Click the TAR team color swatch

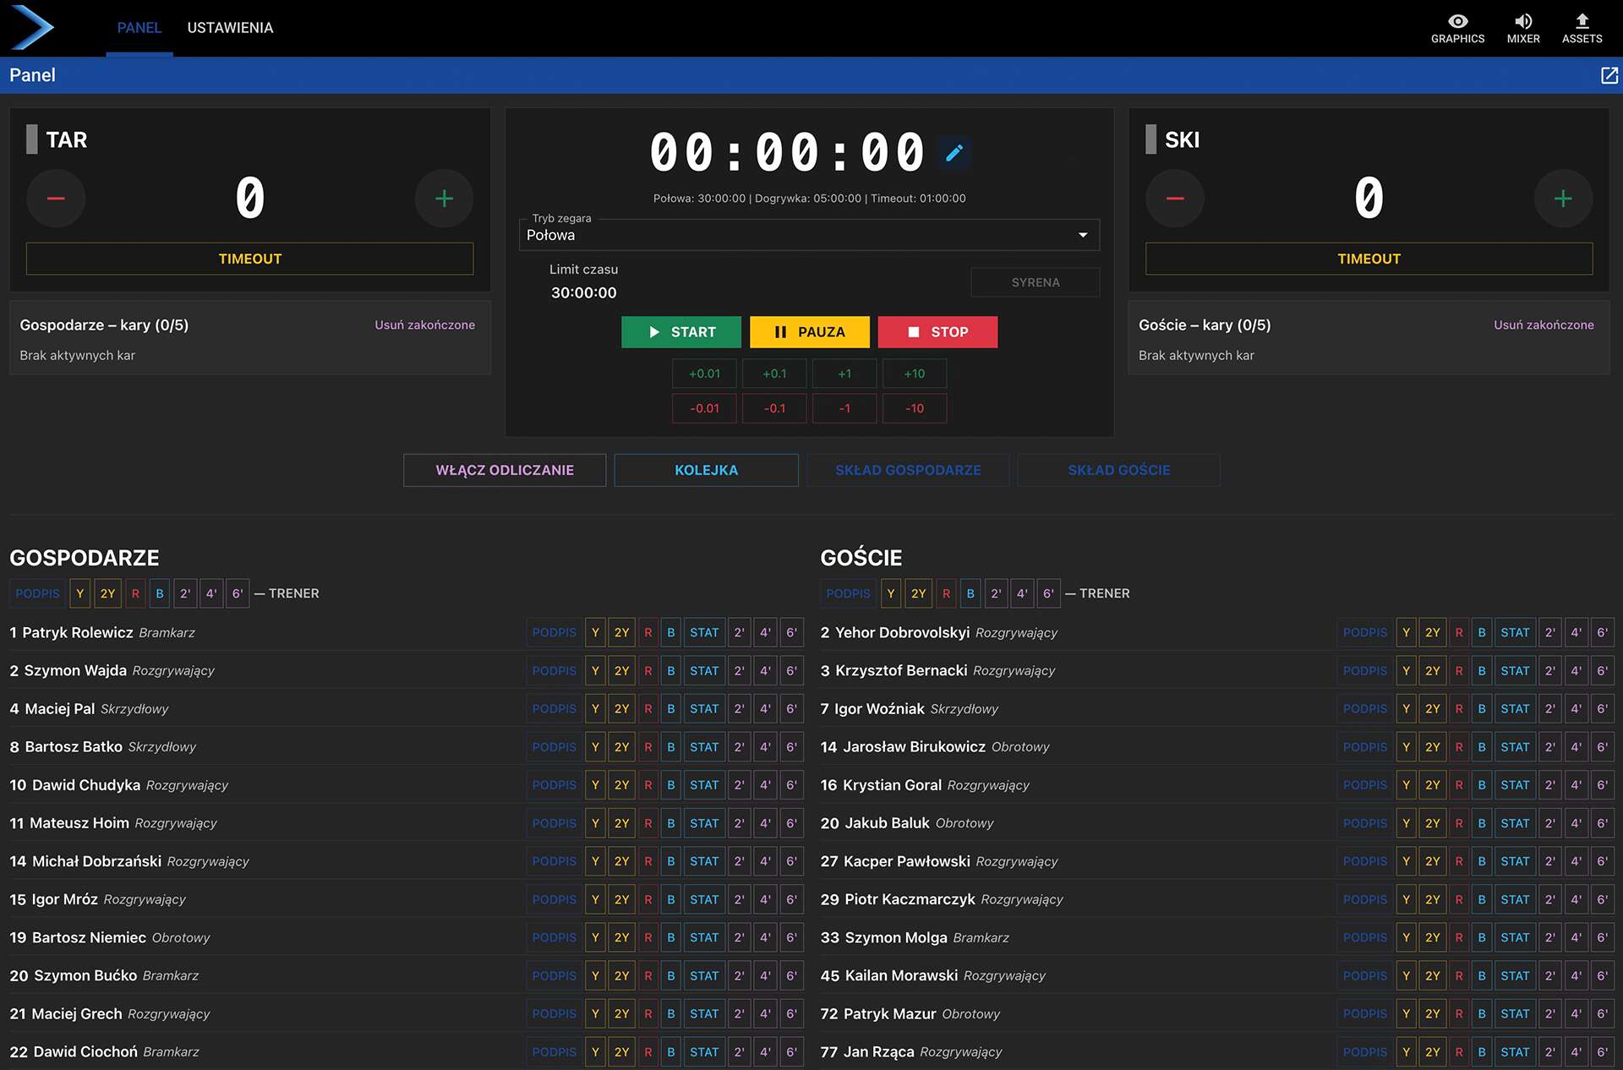coord(32,139)
